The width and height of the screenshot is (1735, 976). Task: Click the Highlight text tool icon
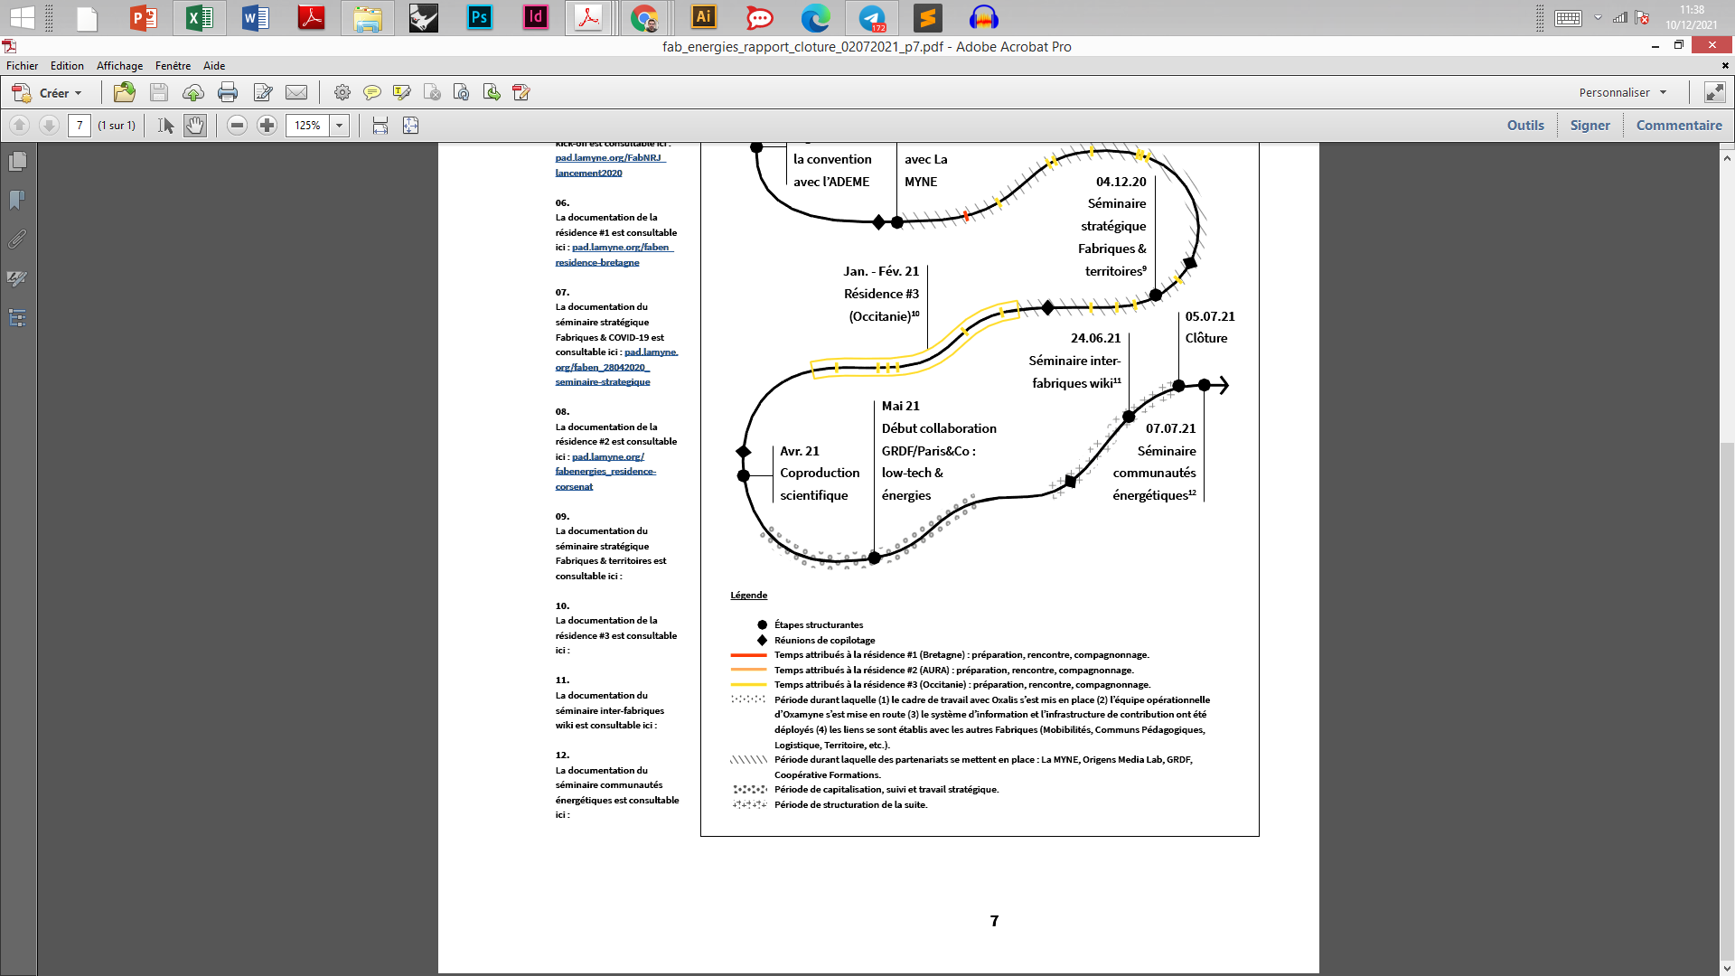click(x=402, y=92)
